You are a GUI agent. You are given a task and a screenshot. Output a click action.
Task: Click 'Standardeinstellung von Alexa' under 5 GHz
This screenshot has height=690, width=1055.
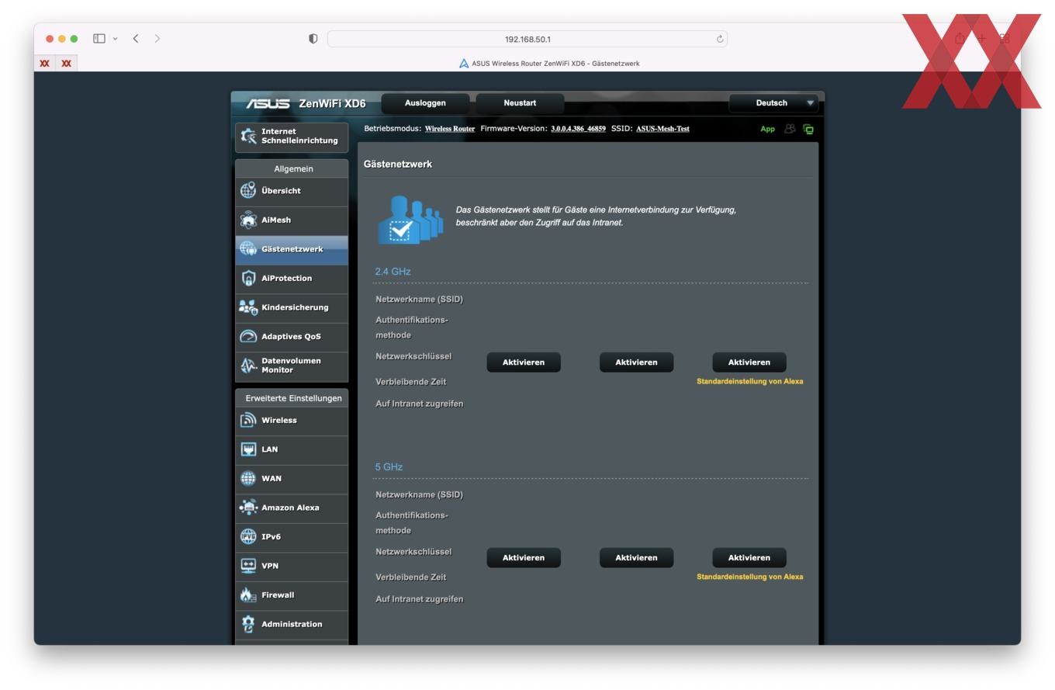tap(750, 577)
